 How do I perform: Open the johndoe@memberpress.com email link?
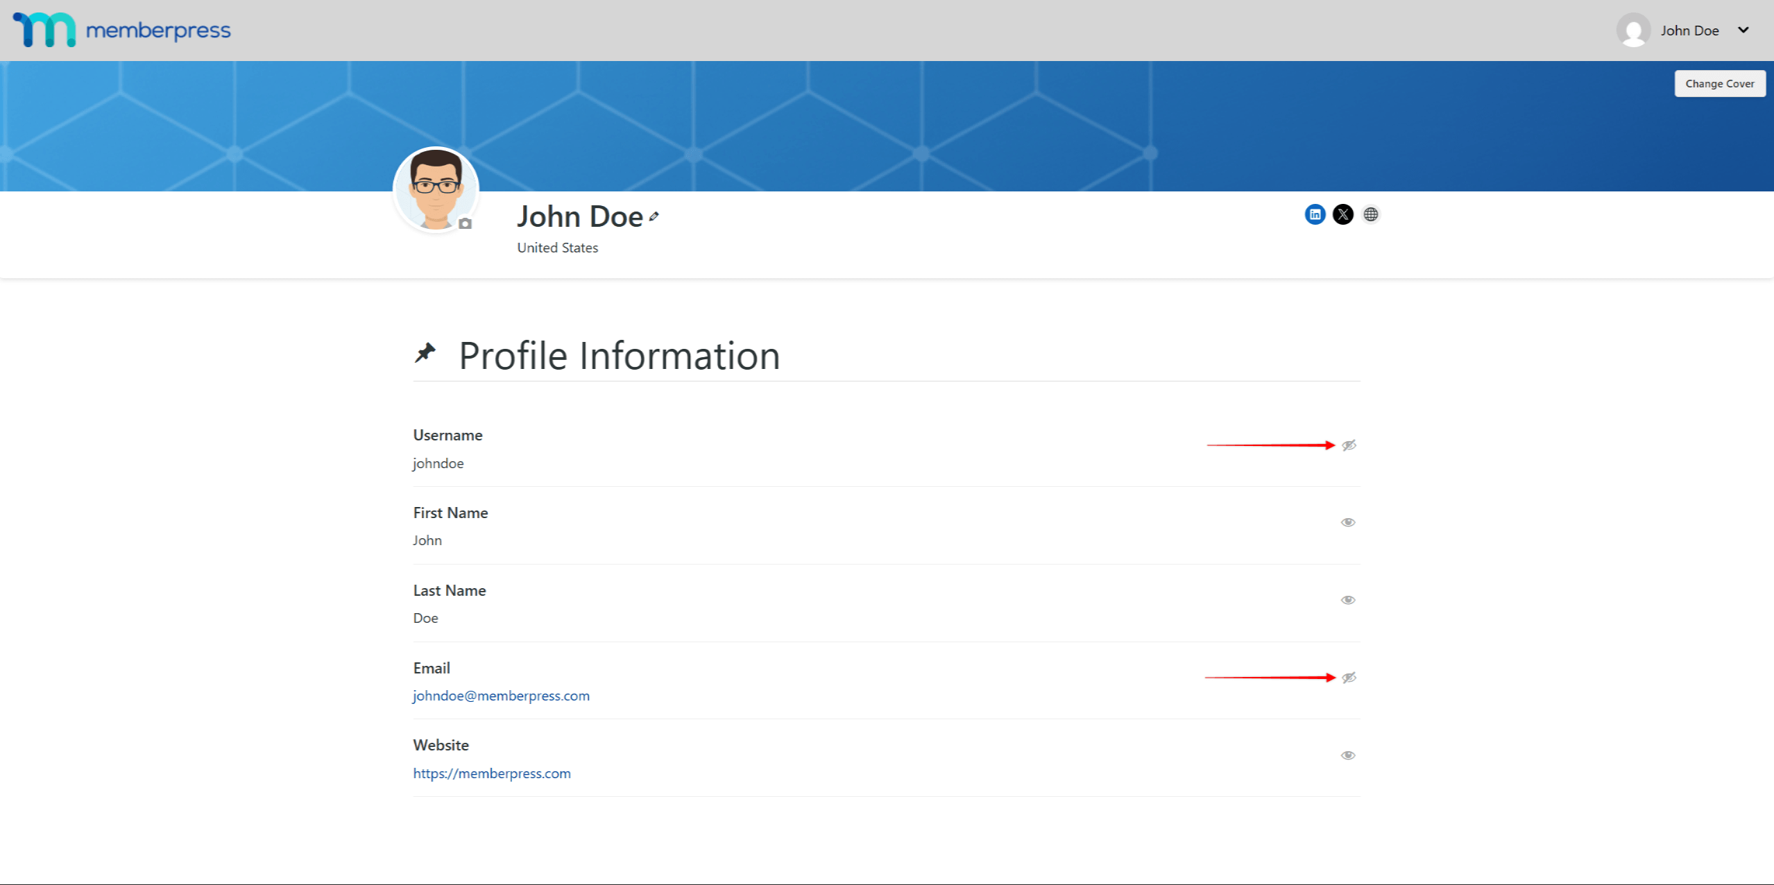tap(501, 696)
